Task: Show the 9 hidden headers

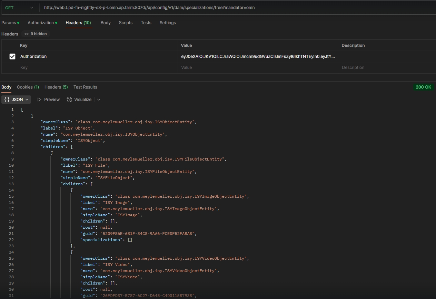Action: [x=36, y=34]
